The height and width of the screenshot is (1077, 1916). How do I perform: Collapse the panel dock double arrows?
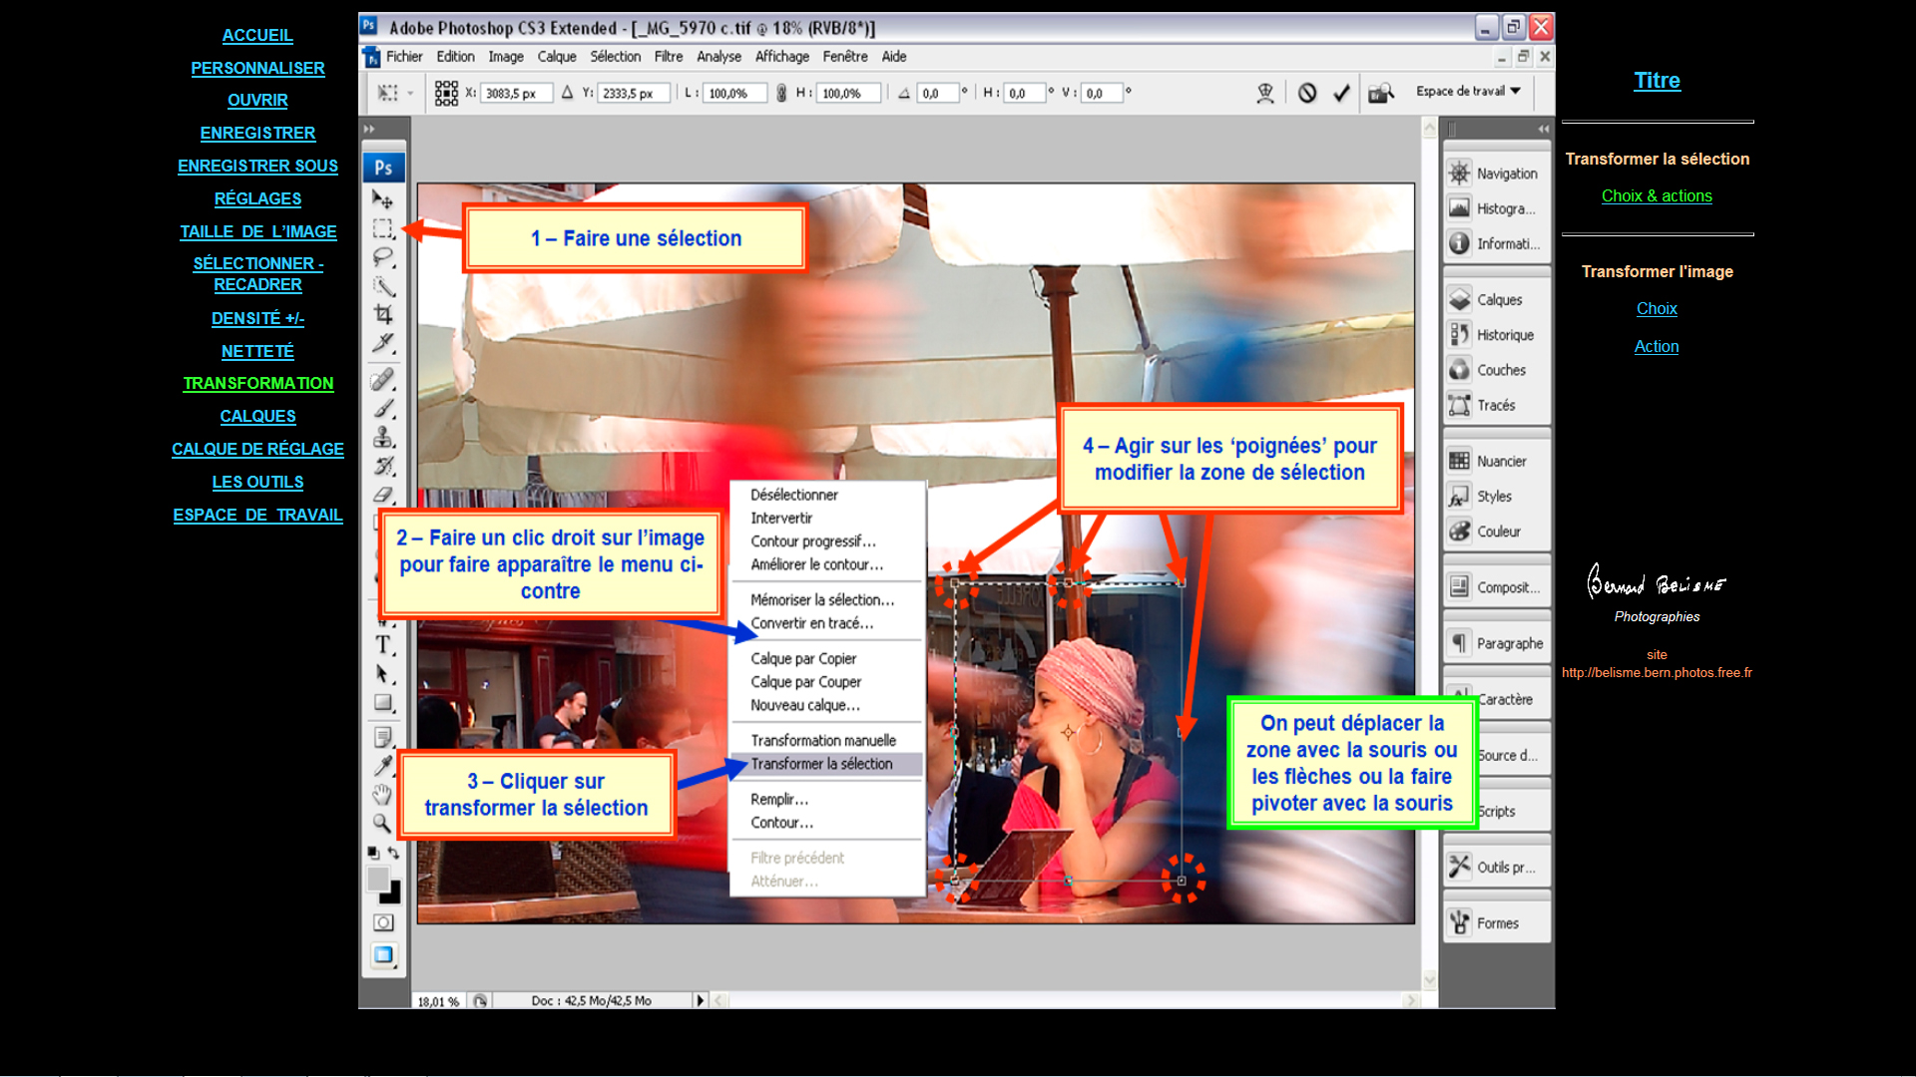pyautogui.click(x=1543, y=129)
